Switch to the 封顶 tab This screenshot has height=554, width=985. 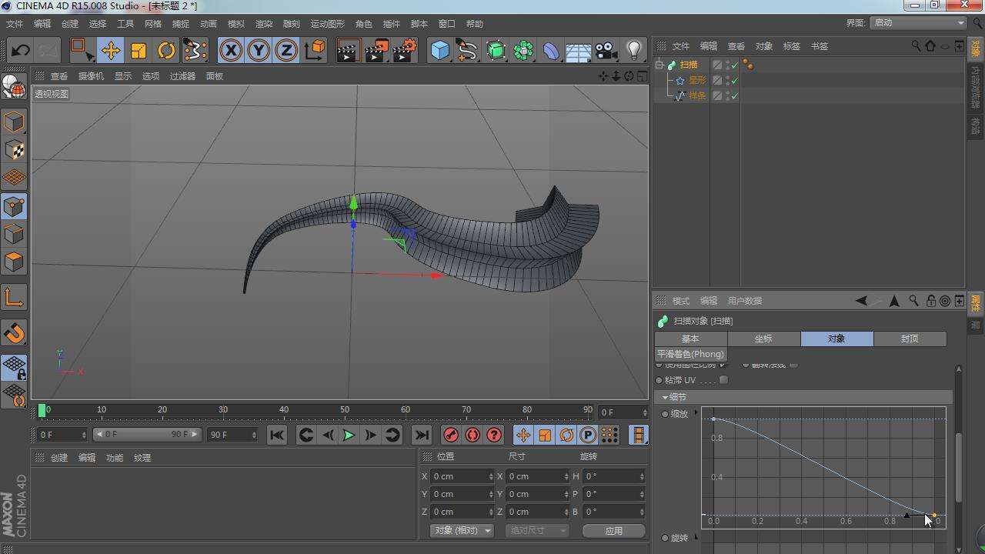pos(910,339)
